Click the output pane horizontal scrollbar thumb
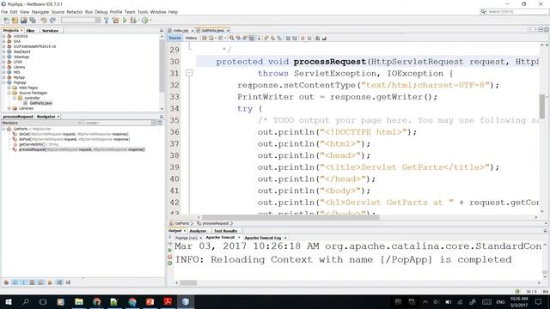Image resolution: width=550 pixels, height=309 pixels. click(188, 282)
